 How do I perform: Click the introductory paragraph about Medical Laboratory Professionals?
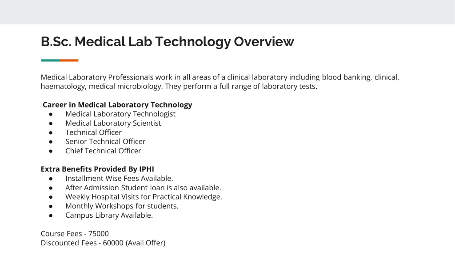220,82
